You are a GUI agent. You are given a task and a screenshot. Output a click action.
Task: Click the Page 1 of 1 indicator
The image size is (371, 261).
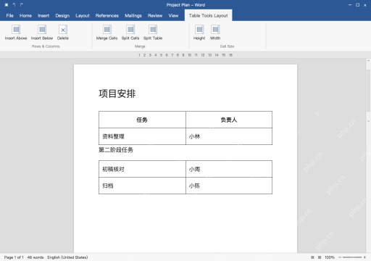point(14,257)
